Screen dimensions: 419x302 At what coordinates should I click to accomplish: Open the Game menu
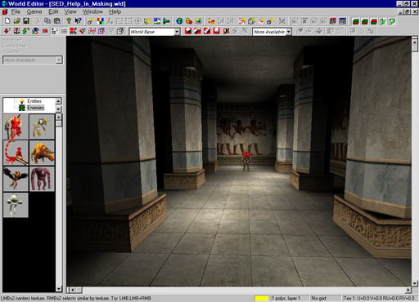point(34,11)
